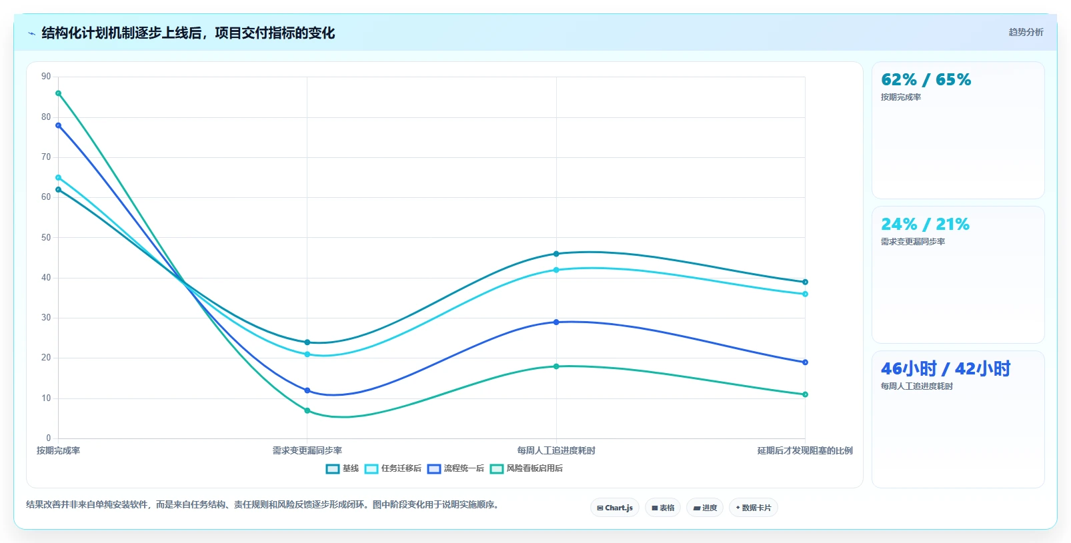Screen dimensions: 1071x543
Task: Click the 表格 tag button
Action: tap(663, 508)
